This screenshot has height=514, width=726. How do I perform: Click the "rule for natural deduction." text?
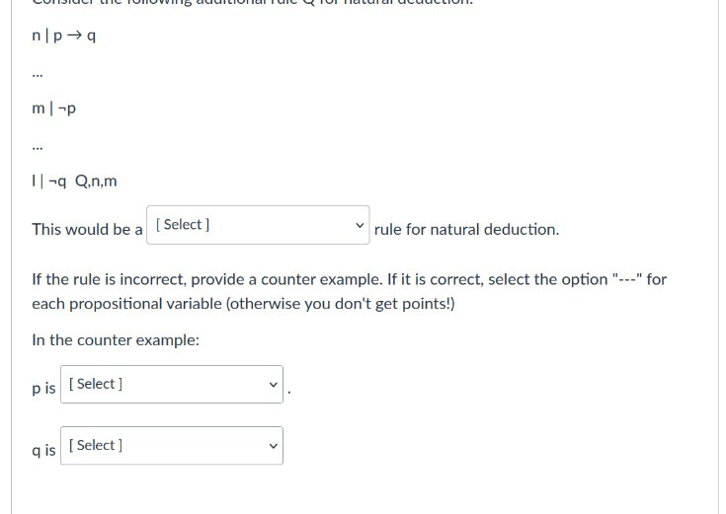466,229
